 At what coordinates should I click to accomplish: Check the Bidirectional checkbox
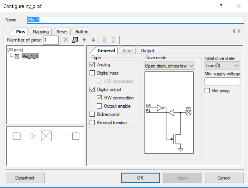coord(92,114)
